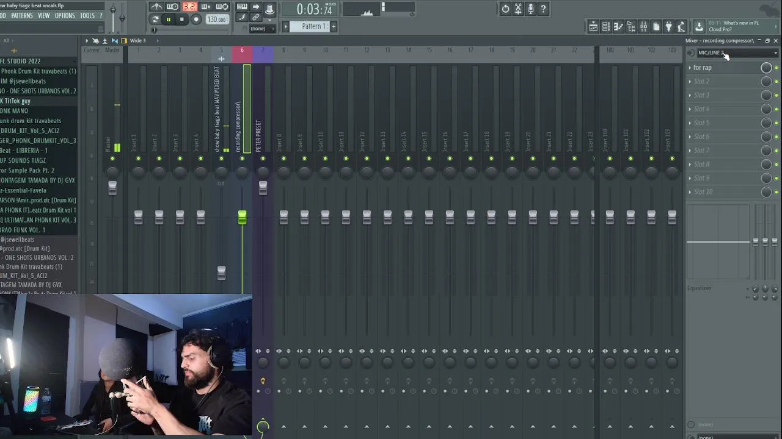Open the (none) controller link dropdown

click(262, 29)
